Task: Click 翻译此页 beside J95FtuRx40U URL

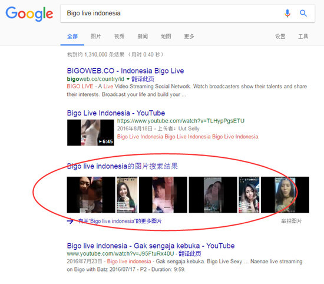Action: point(190,253)
